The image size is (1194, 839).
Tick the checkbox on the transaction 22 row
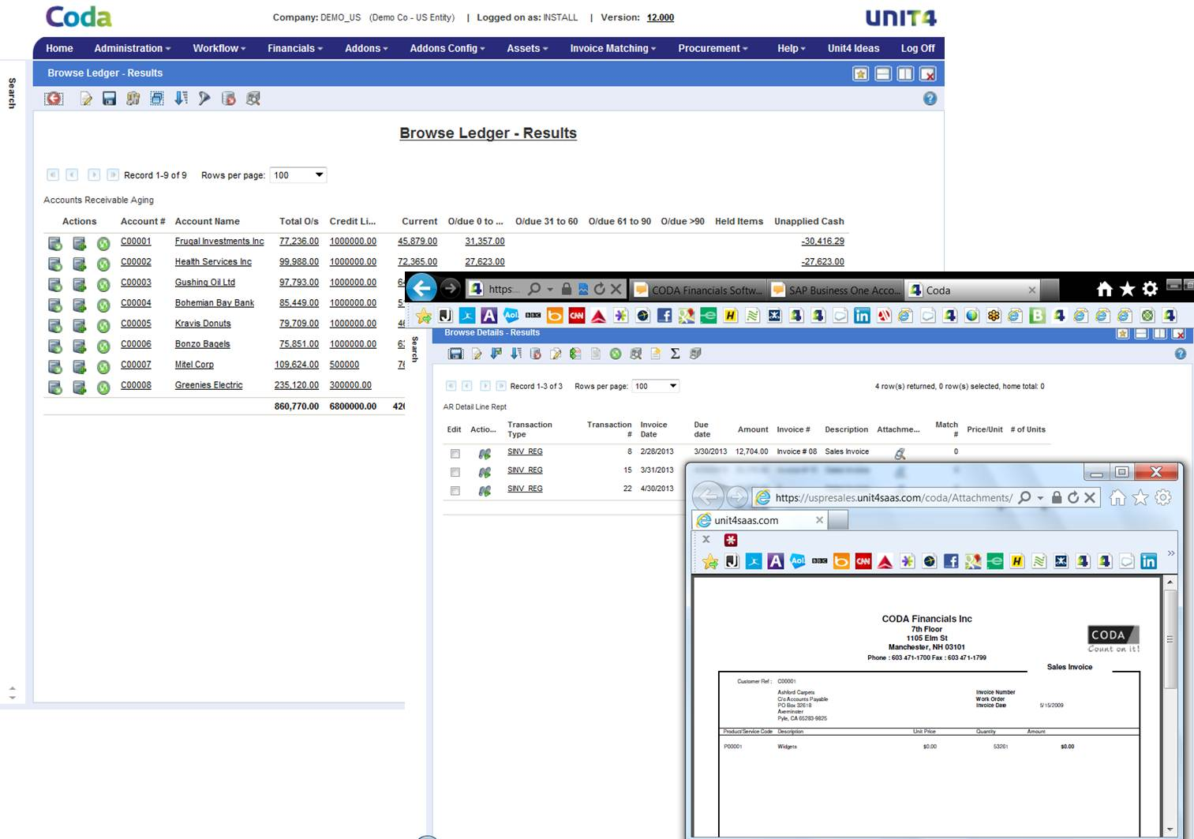click(x=455, y=491)
